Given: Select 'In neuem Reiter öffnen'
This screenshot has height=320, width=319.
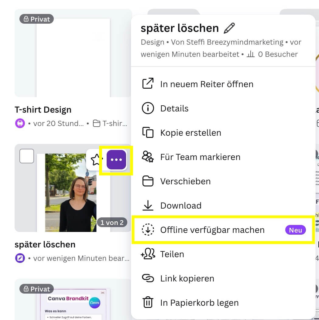Looking at the screenshot, I should tap(207, 84).
